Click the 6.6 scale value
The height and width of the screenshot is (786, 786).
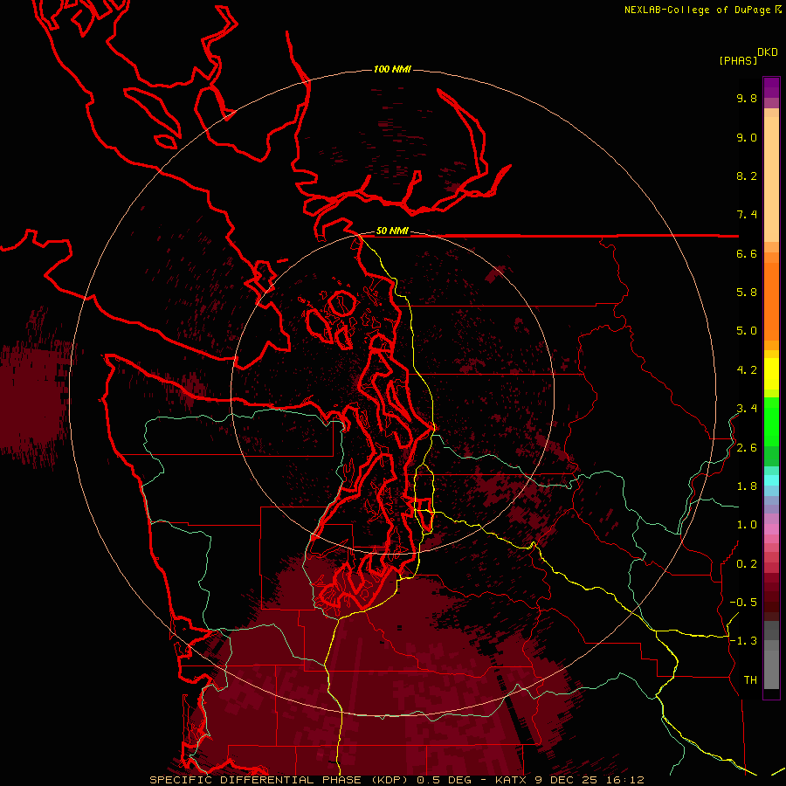pyautogui.click(x=747, y=253)
